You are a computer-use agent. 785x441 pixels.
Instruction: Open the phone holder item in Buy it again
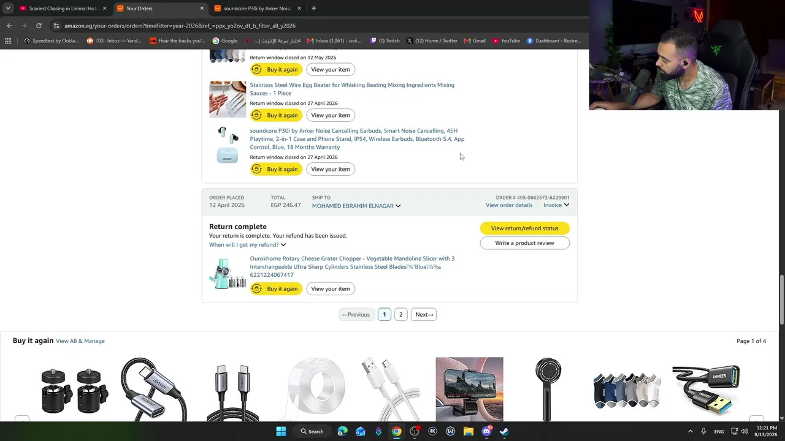pyautogui.click(x=469, y=390)
